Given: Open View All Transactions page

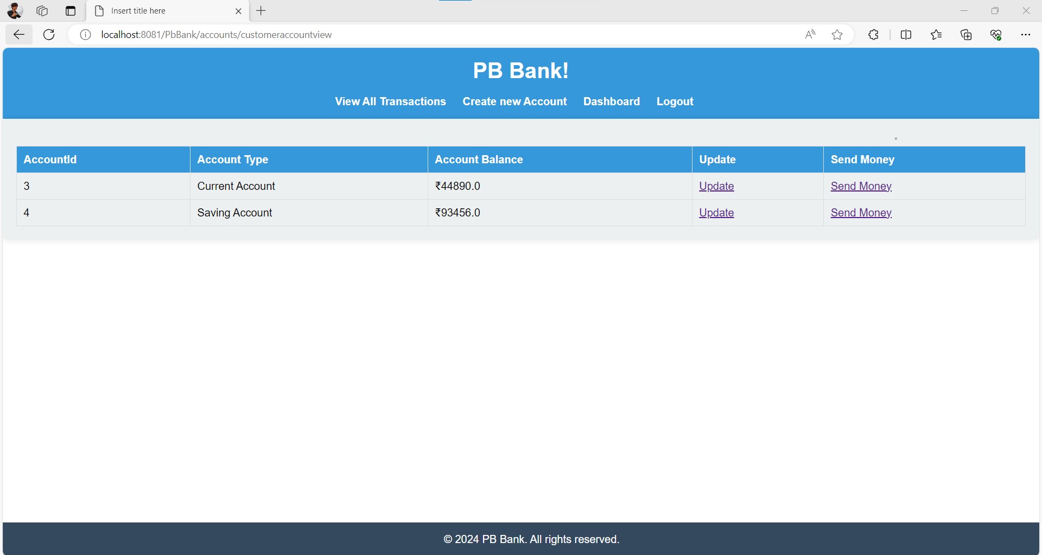Looking at the screenshot, I should [x=390, y=101].
